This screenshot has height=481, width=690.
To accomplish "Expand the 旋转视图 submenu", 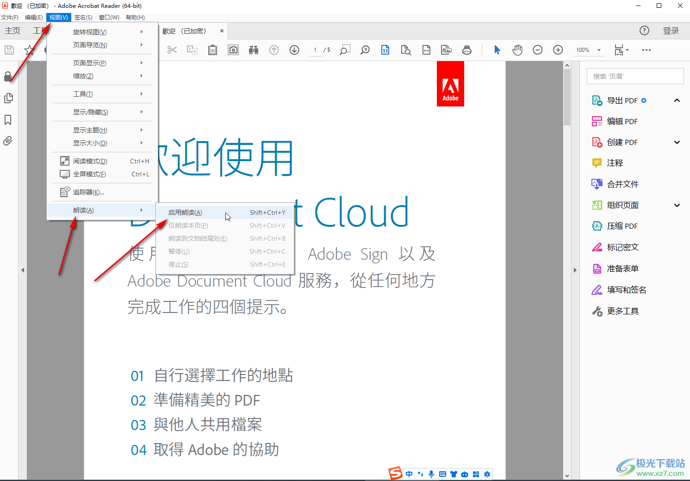I will [x=102, y=32].
